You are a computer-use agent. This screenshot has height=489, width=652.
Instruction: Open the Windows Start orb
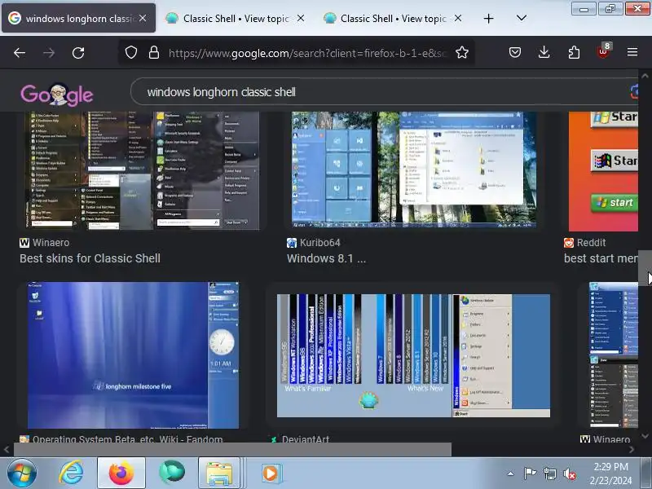tap(21, 474)
